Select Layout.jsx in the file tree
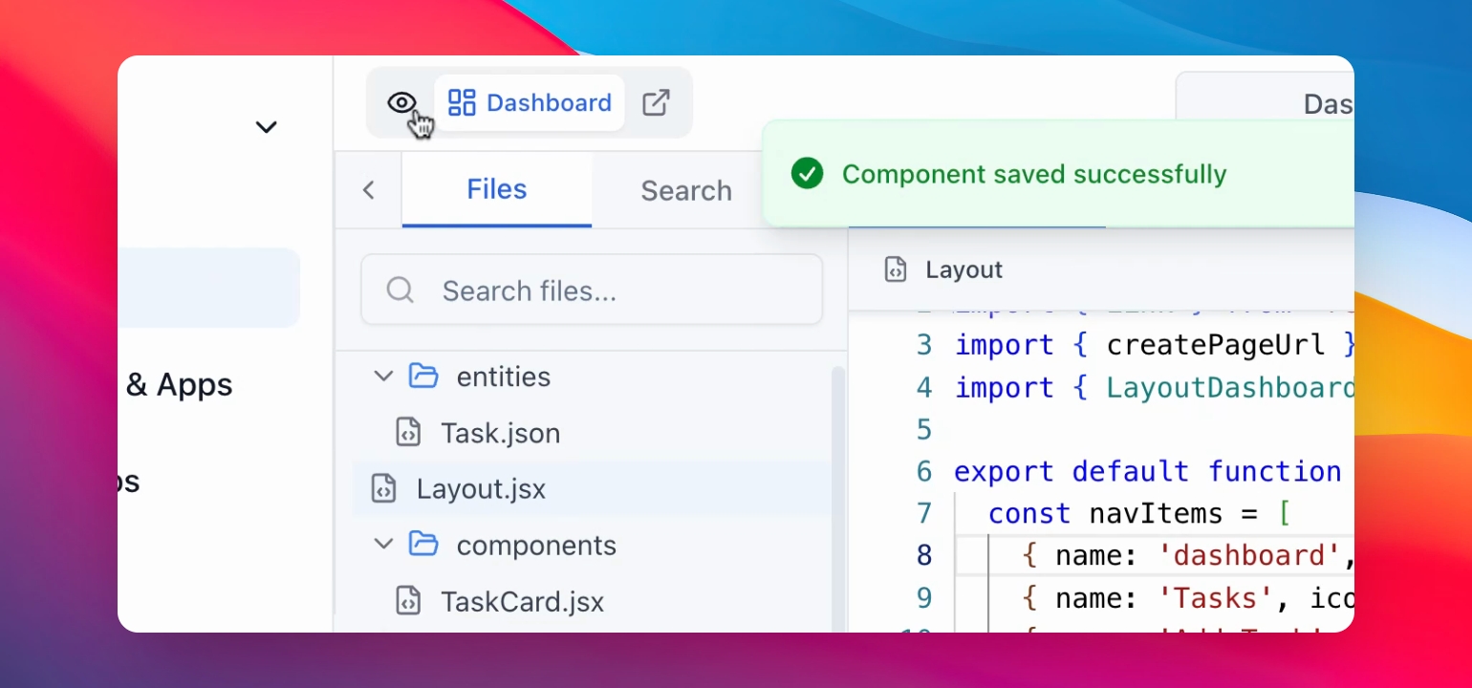 coord(593,489)
